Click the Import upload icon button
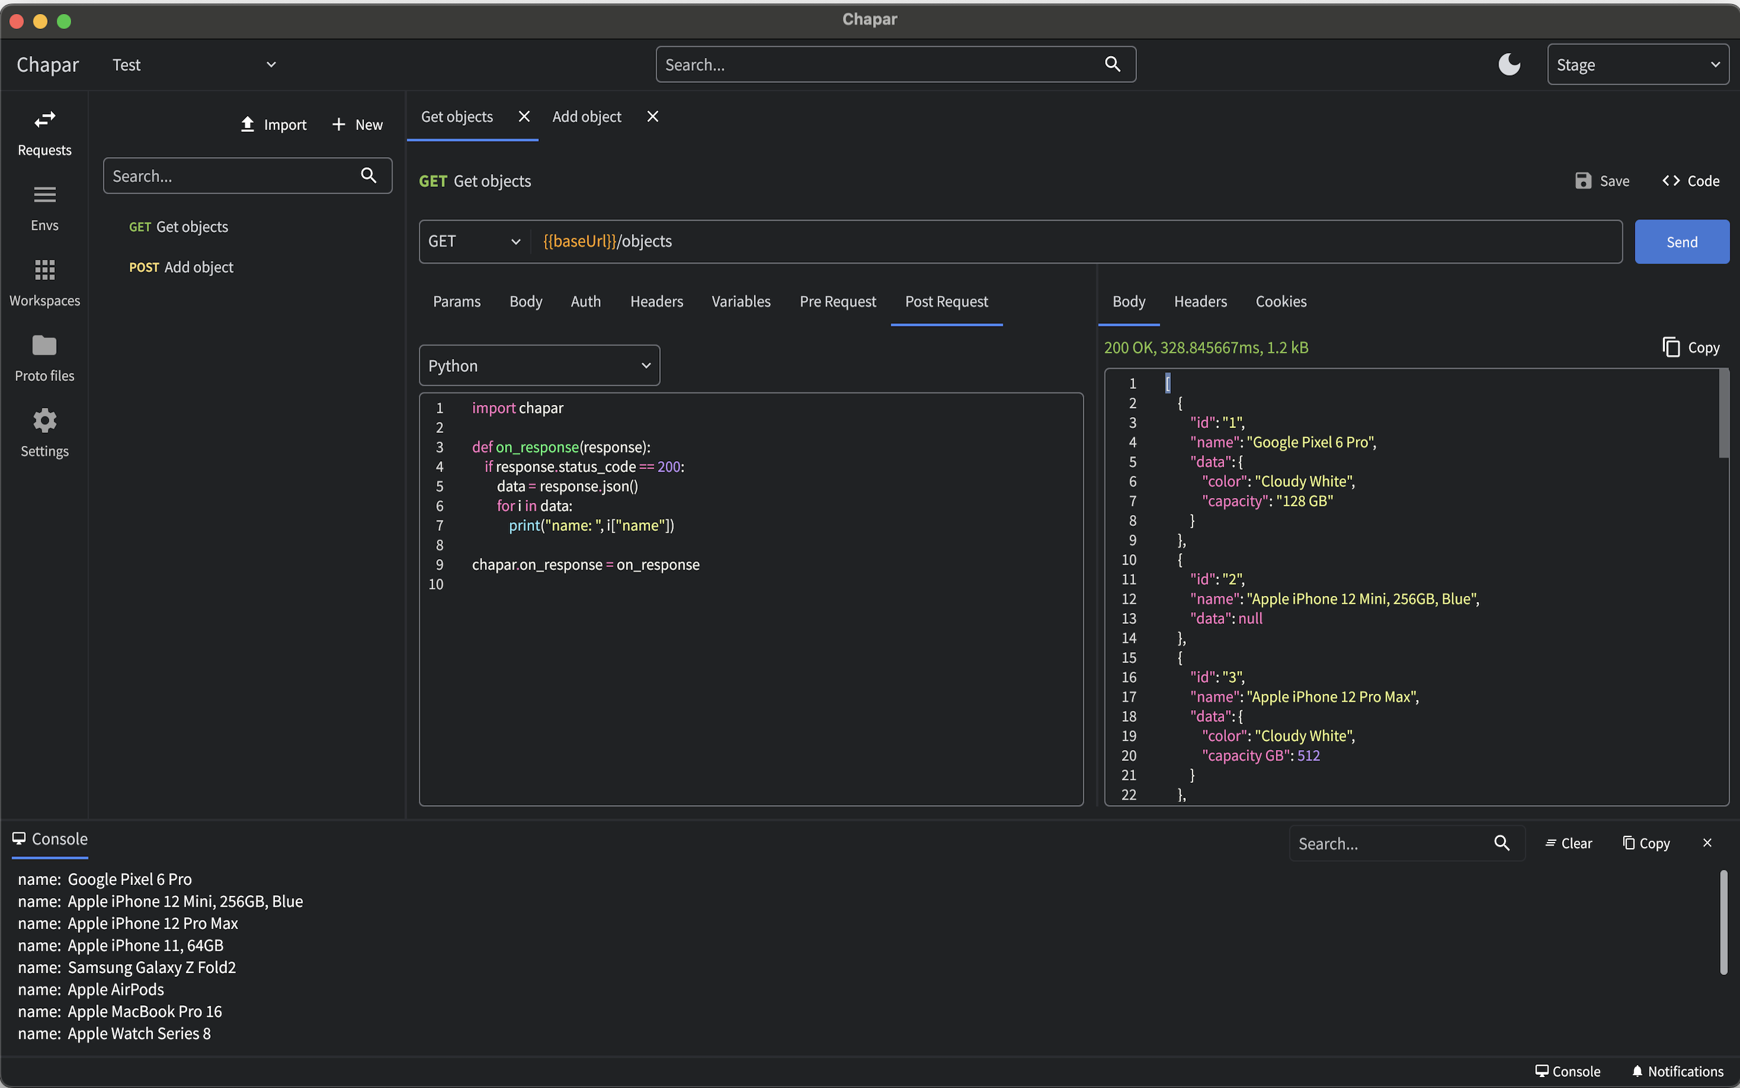 [x=273, y=125]
